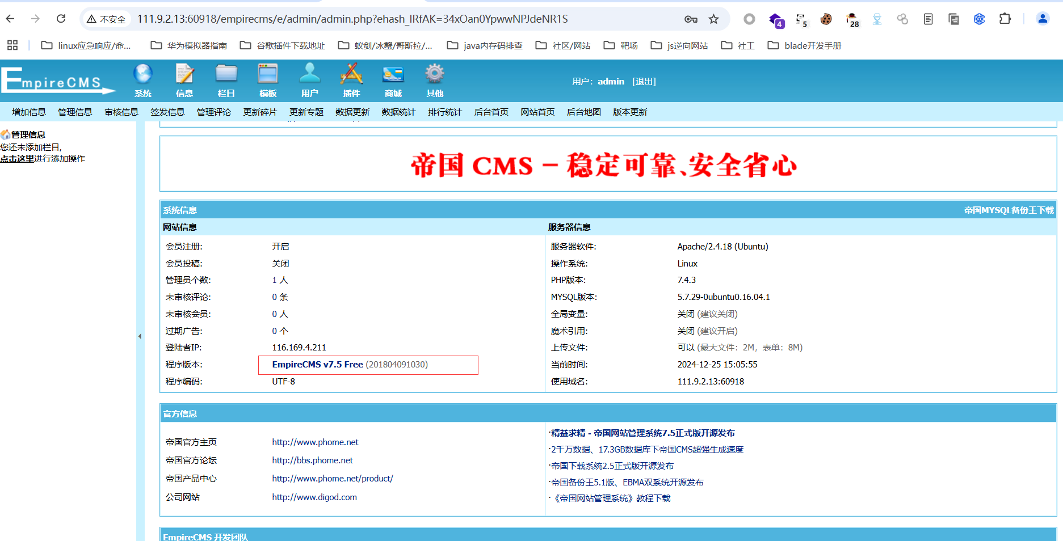Open 更新专题 menu item

(306, 112)
